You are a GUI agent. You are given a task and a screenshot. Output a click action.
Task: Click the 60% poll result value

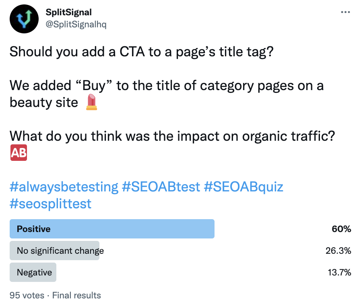pos(341,229)
